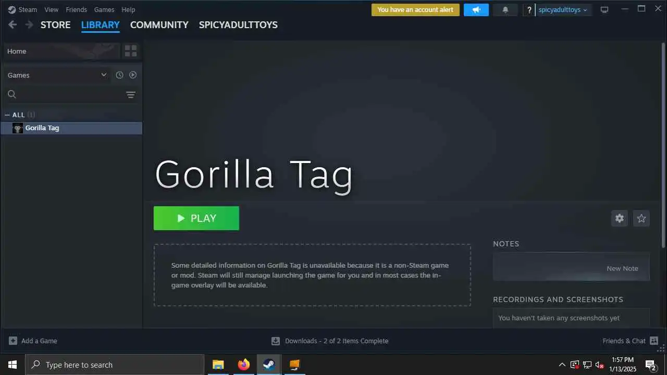Image resolution: width=667 pixels, height=375 pixels.
Task: Click the Windows taskbar search box
Action: tap(115, 365)
